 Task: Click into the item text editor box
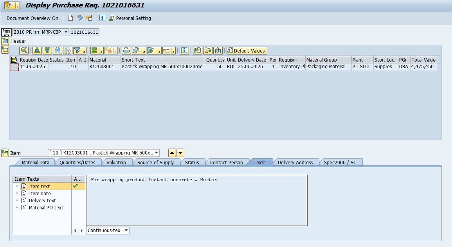[197, 200]
